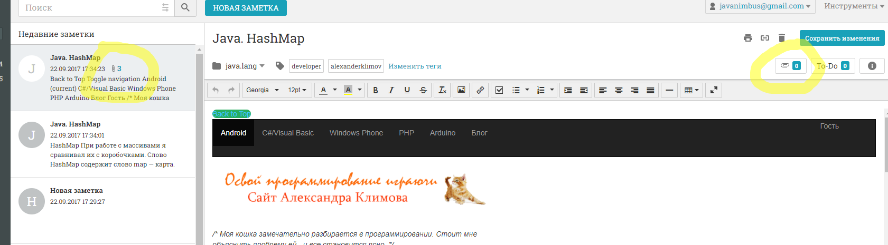Insert a checkbox into the note

point(499,90)
